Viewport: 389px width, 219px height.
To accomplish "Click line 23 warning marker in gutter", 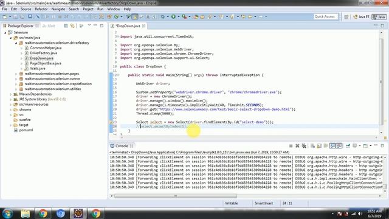I will click(x=111, y=122).
